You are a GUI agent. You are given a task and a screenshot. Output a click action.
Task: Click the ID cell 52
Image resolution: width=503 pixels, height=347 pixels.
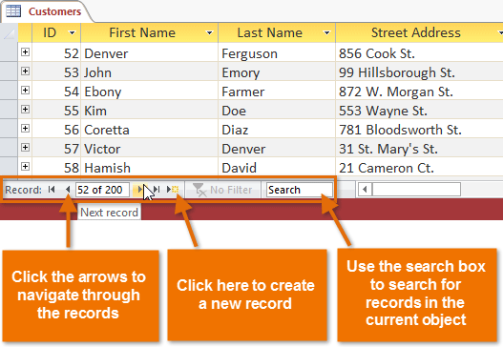56,53
